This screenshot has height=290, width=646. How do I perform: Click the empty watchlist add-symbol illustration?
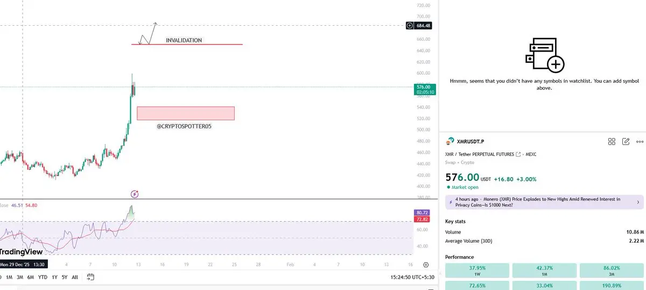(544, 55)
